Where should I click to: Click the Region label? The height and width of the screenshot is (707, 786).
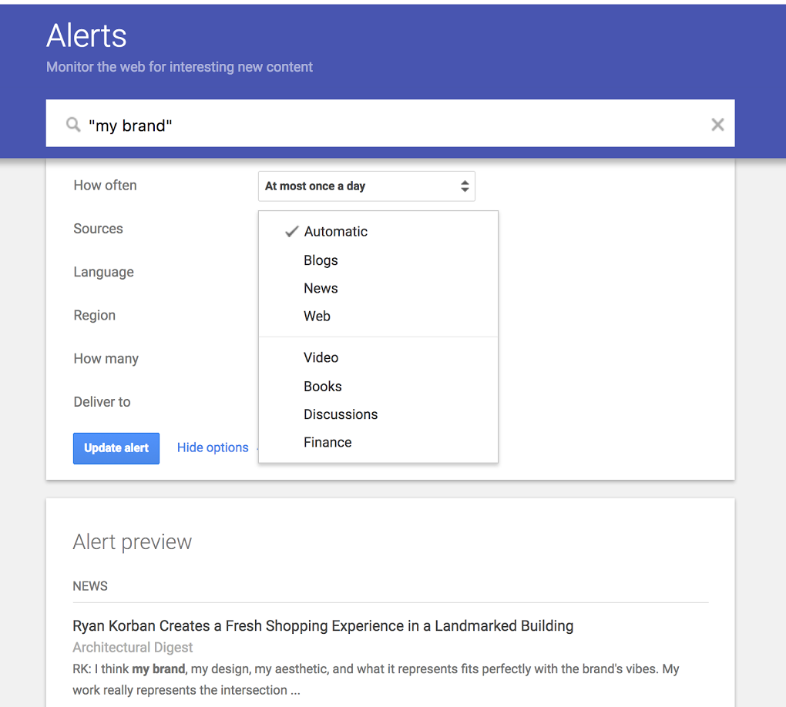(95, 315)
